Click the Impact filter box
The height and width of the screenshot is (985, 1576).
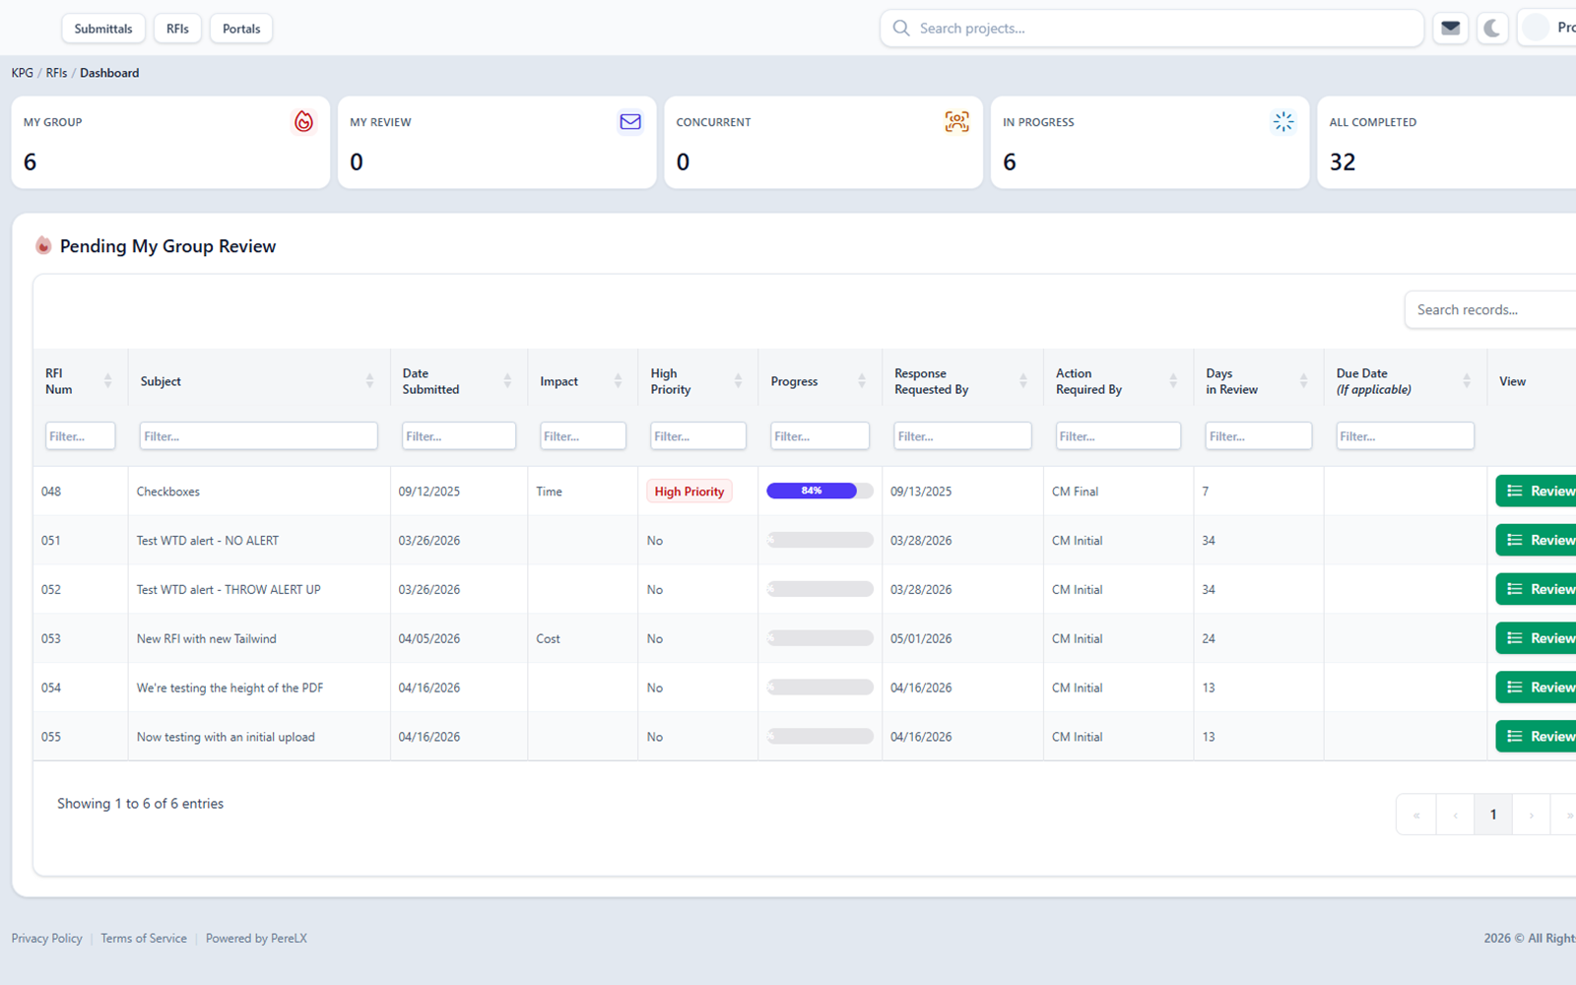coord(583,436)
